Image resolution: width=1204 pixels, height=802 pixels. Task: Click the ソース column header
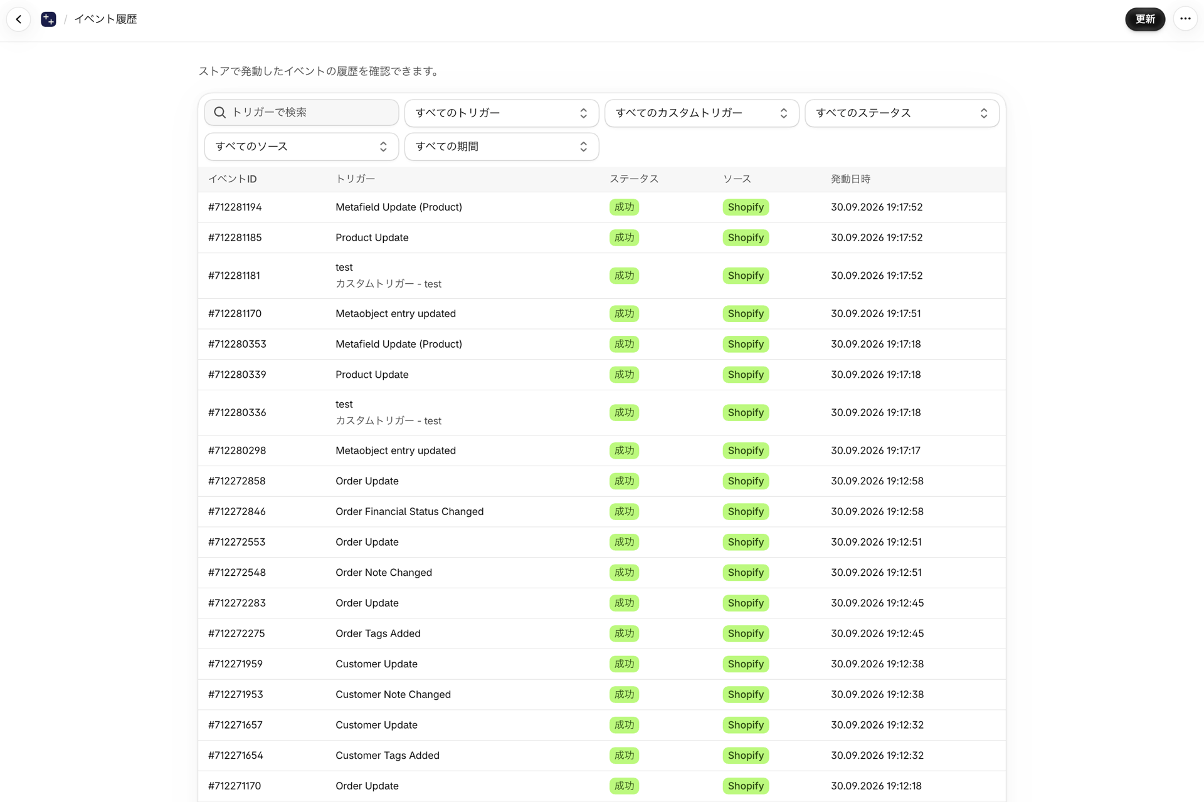(x=737, y=179)
